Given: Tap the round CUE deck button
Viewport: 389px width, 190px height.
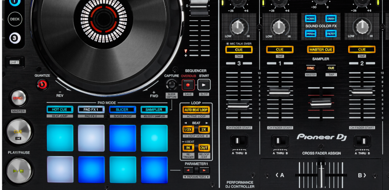Looking at the screenshot, I should [x=19, y=131].
